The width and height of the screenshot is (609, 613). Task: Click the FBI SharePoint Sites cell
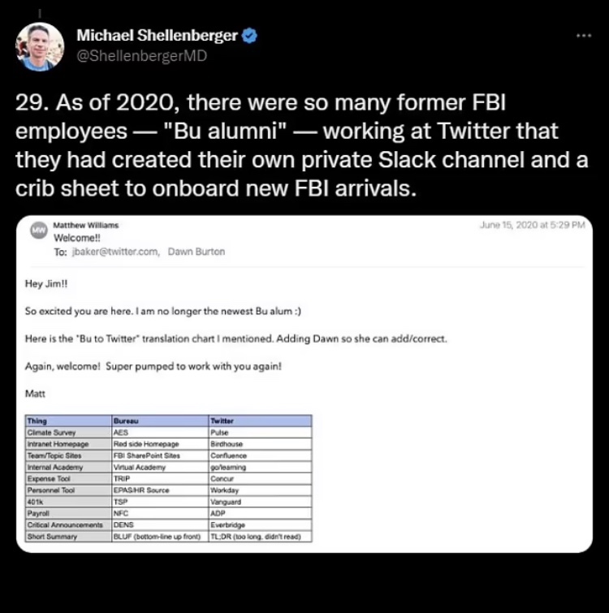(x=147, y=455)
